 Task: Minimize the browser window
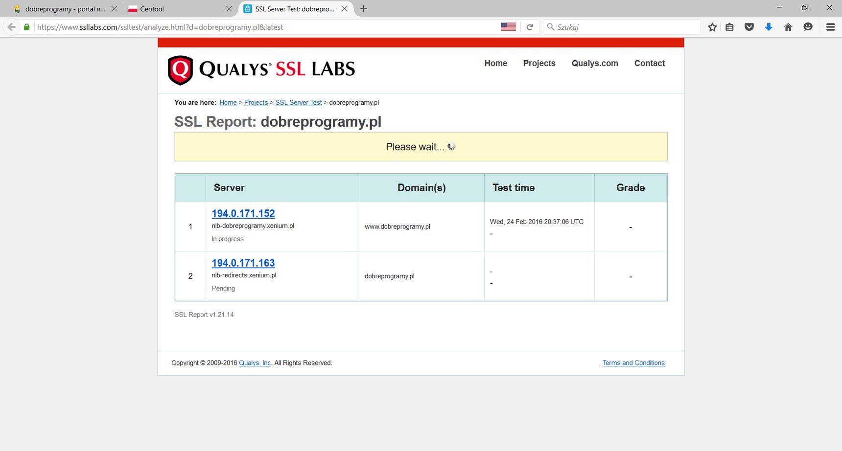click(780, 7)
